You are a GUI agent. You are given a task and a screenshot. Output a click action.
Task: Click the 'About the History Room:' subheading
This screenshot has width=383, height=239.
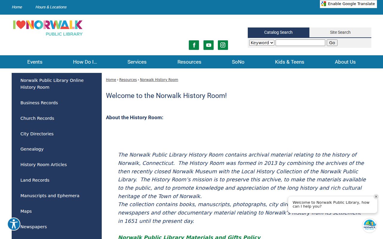click(135, 117)
